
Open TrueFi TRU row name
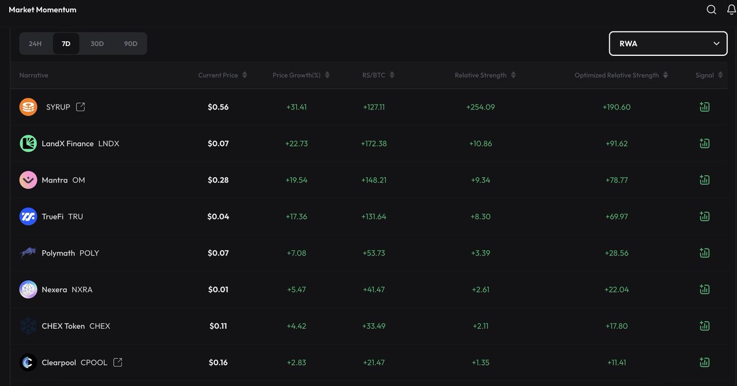[62, 216]
